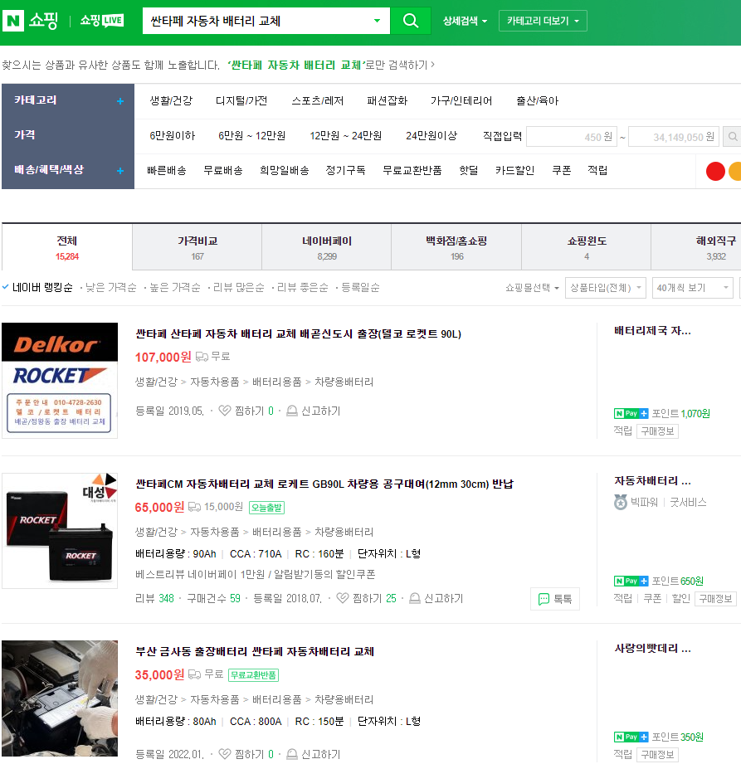
Task: Toggle 정기구독 filter
Action: tap(345, 171)
